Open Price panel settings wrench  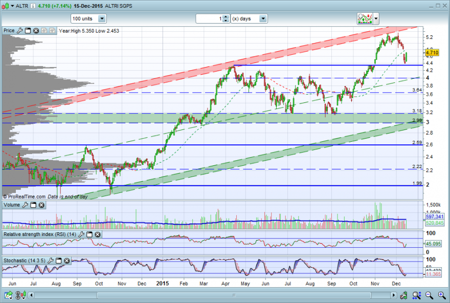click(x=19, y=31)
